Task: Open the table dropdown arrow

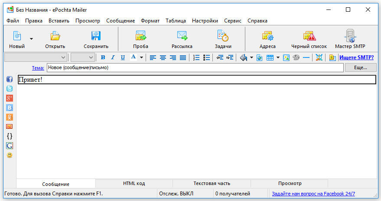Action: [x=278, y=57]
